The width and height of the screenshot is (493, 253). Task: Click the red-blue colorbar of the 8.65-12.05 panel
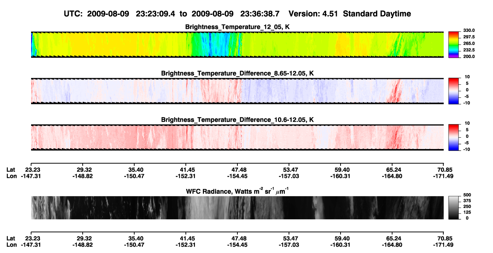pos(454,91)
